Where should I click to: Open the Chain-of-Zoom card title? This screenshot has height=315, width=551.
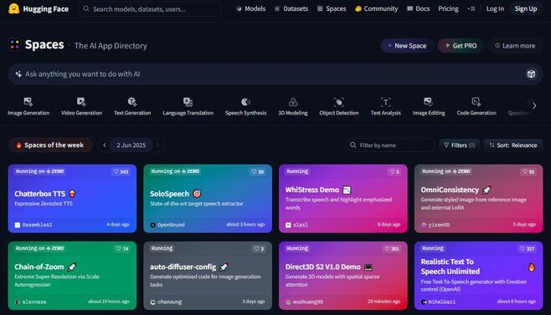tap(39, 267)
